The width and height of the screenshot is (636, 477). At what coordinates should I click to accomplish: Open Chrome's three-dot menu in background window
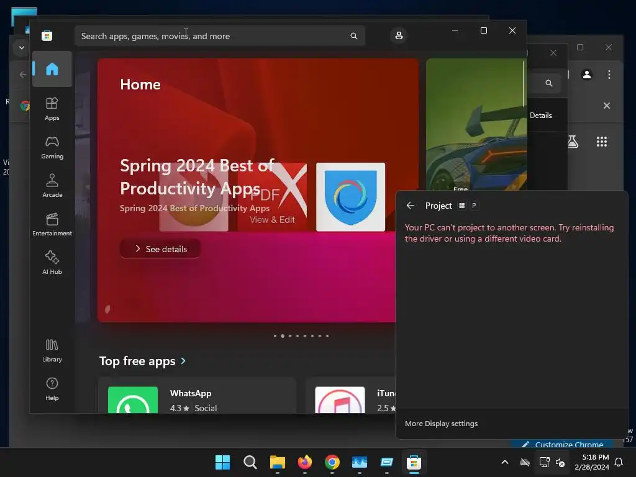pos(609,75)
